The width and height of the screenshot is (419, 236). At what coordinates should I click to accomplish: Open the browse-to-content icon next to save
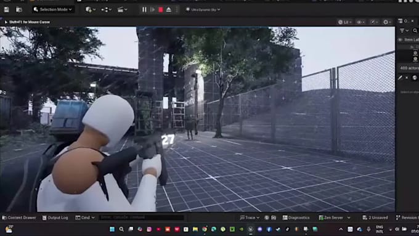pyautogui.click(x=19, y=10)
